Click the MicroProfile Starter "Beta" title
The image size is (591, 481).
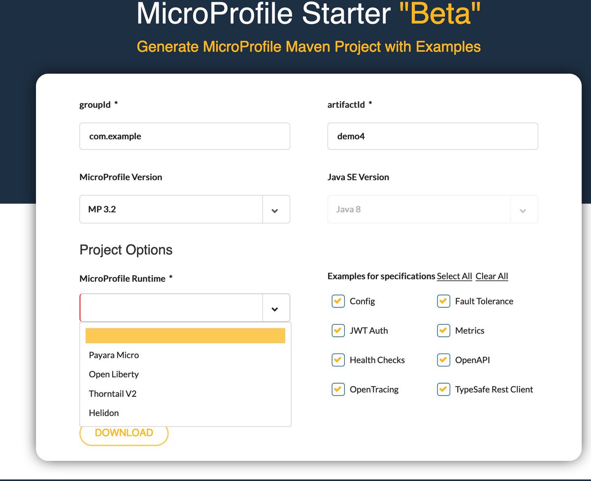point(309,14)
